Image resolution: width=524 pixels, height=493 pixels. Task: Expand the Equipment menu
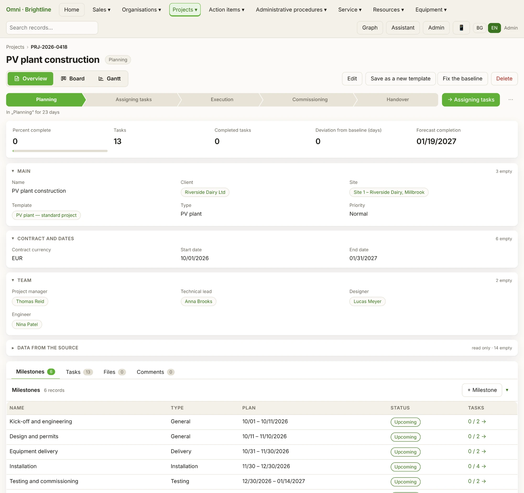431,10
